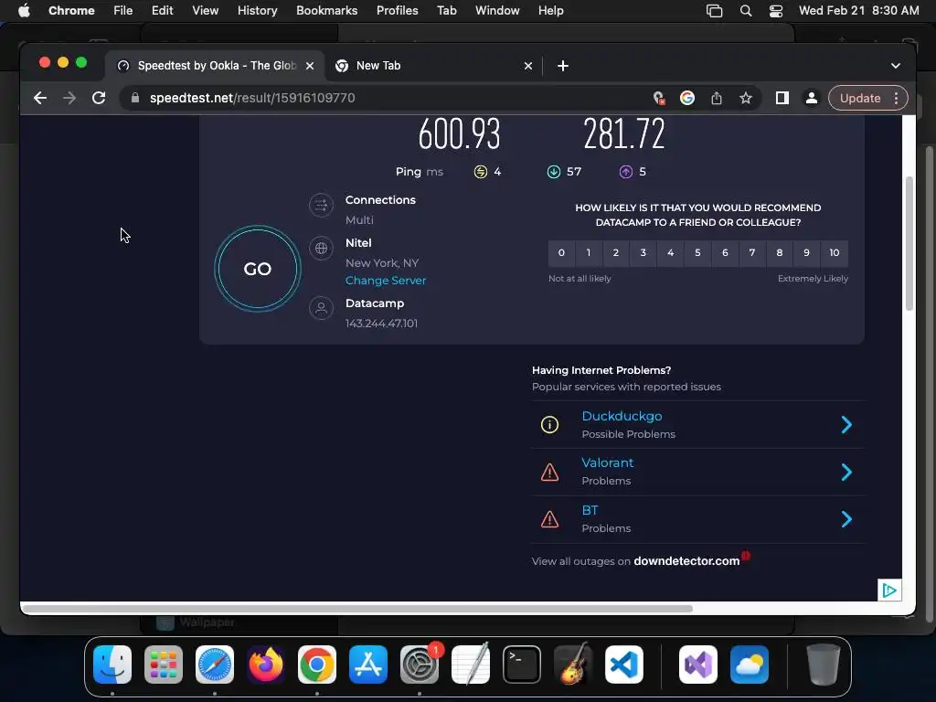Click the Nitel server globe icon

tap(321, 249)
